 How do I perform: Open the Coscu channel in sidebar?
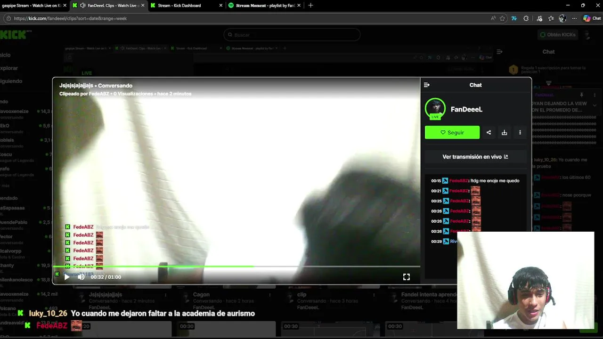[x=26, y=157]
